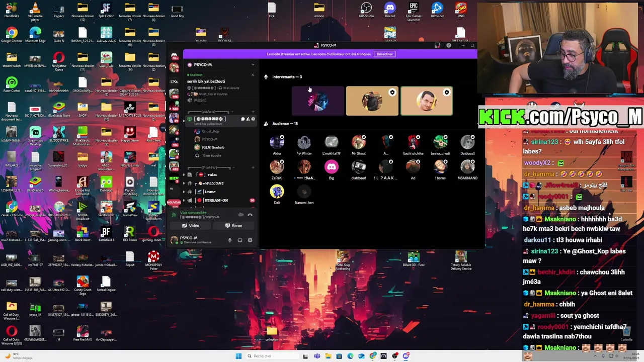Open the KICK server icon in sidebar
The width and height of the screenshot is (644, 362).
[174, 178]
